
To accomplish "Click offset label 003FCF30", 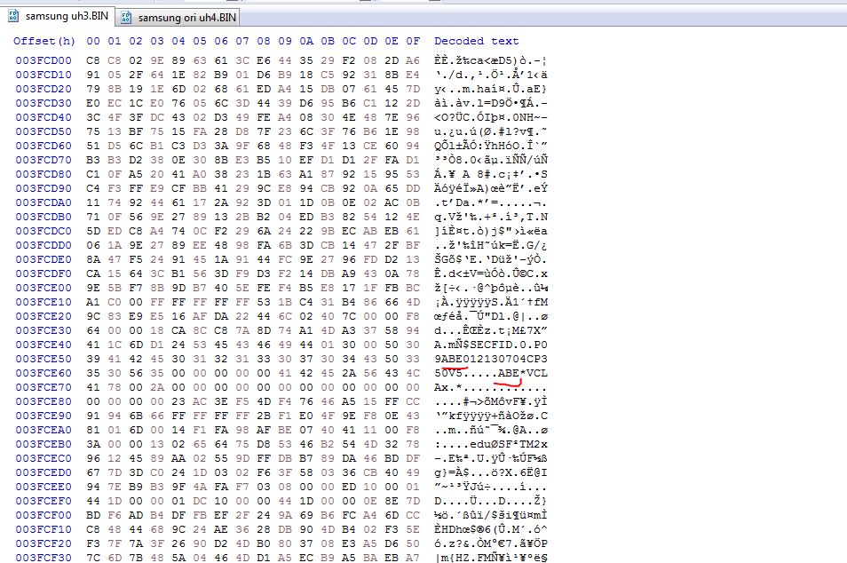I will point(44,558).
